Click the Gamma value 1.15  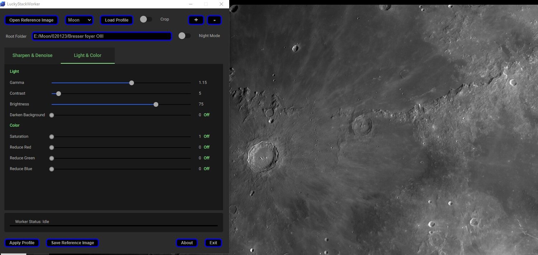tap(203, 83)
